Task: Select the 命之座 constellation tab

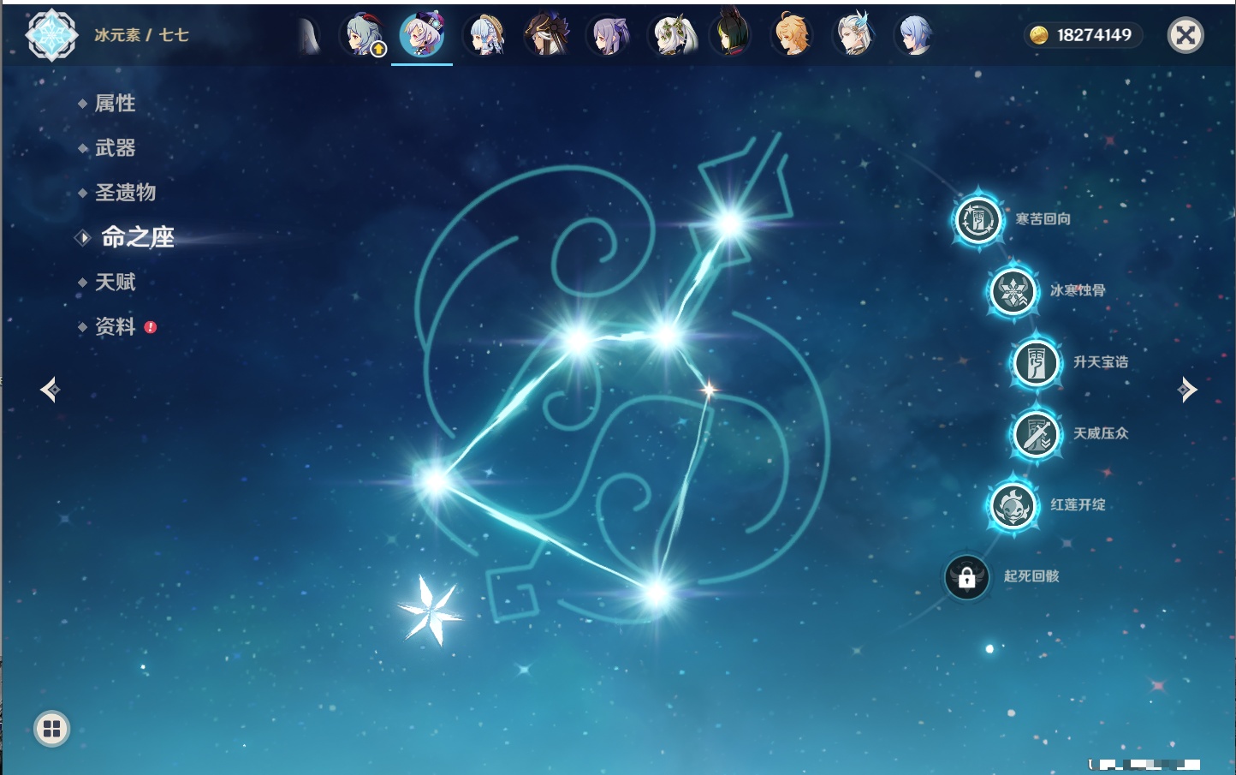Action: click(137, 237)
